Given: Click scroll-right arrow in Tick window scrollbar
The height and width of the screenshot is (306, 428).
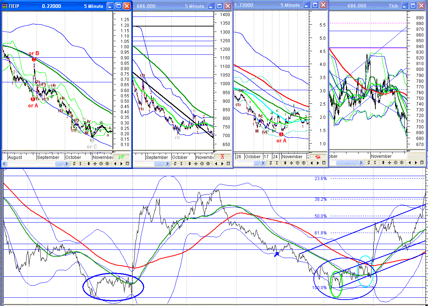Looking at the screenshot, I should point(361,163).
